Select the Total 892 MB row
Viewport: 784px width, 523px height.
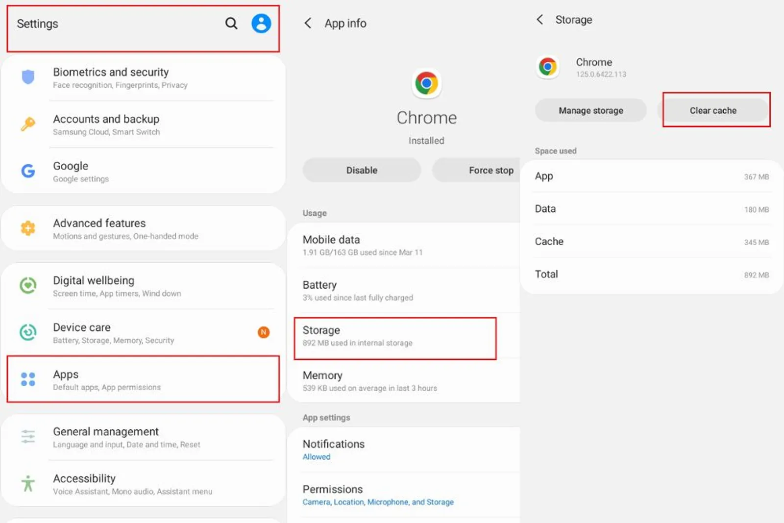[652, 274]
